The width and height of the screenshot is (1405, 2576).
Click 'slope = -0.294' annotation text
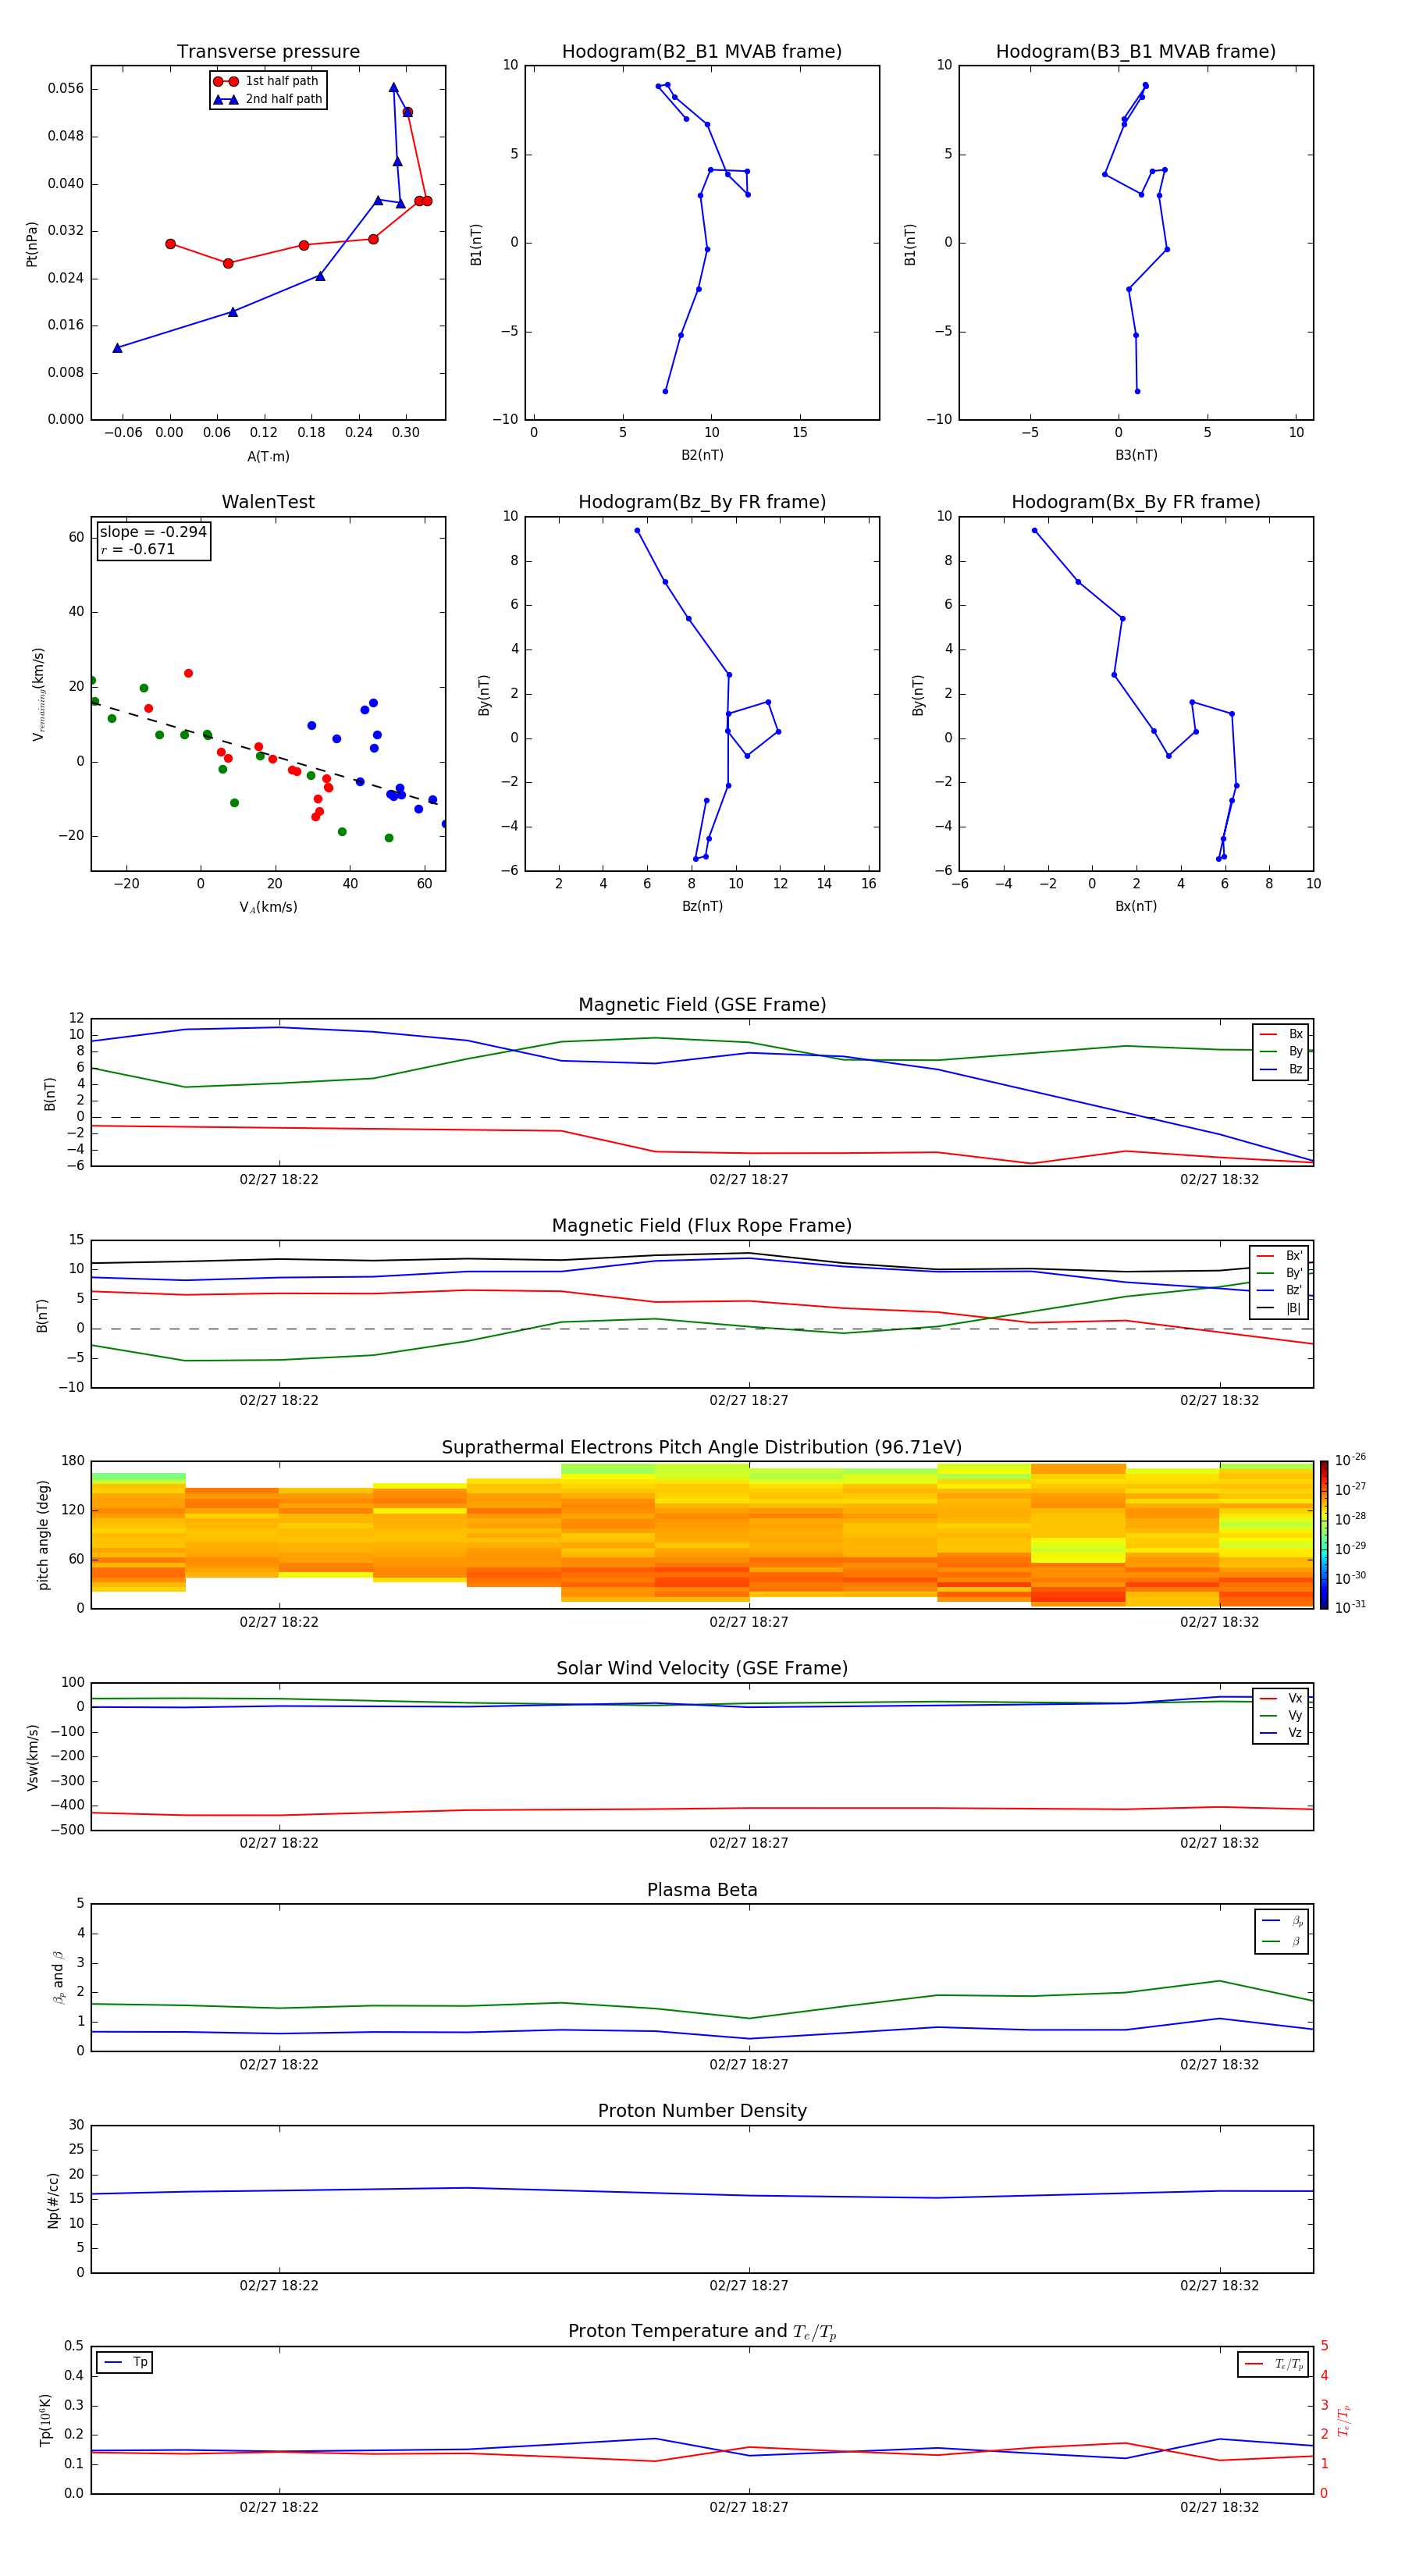[153, 532]
